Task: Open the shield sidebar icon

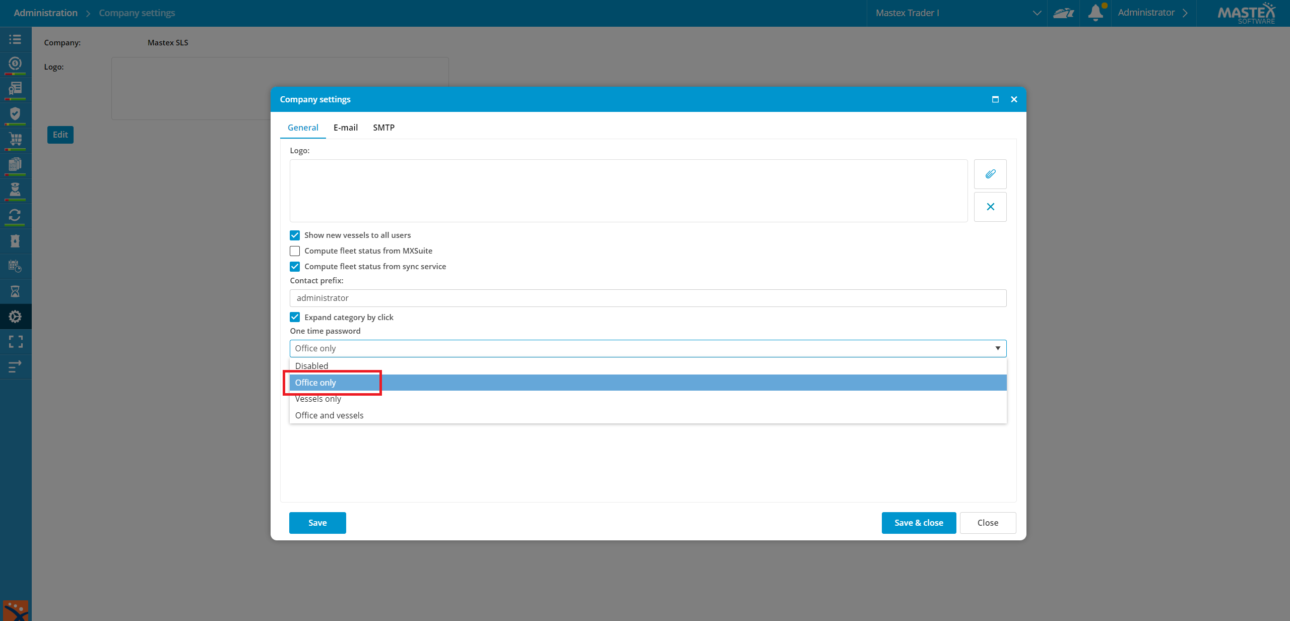Action: click(15, 114)
